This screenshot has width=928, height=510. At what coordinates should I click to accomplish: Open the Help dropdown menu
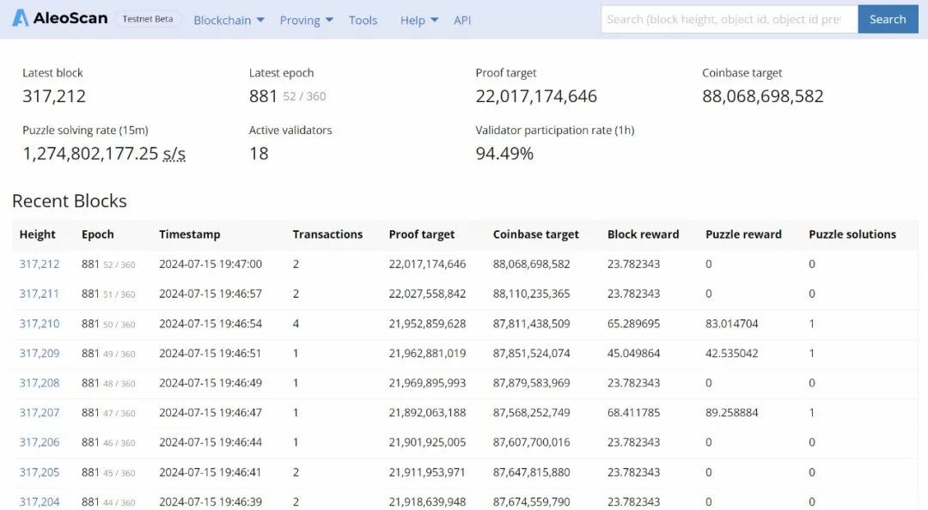(x=418, y=20)
